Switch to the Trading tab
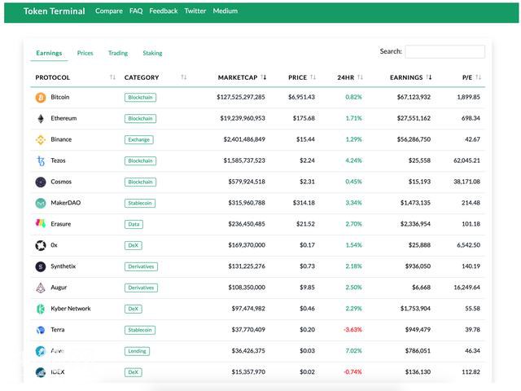521x391 pixels. coord(118,53)
